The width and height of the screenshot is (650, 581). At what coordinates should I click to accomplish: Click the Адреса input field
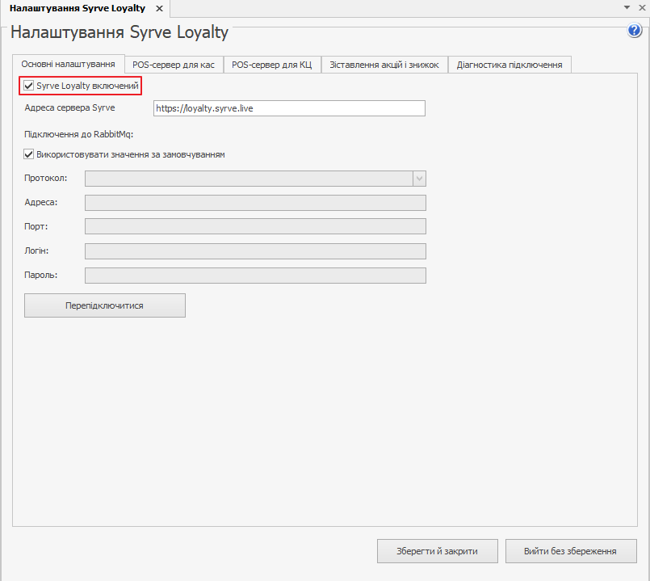click(255, 203)
